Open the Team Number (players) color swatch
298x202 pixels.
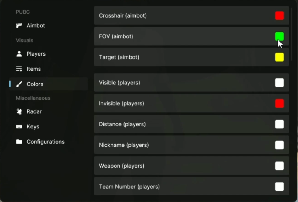point(279,187)
